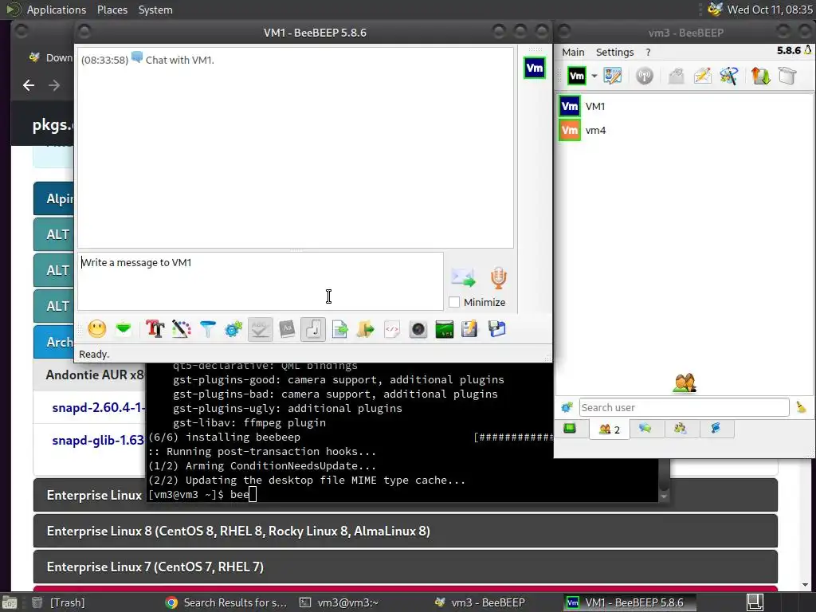Open Main menu in vm3 BeeBEEP

pos(573,52)
